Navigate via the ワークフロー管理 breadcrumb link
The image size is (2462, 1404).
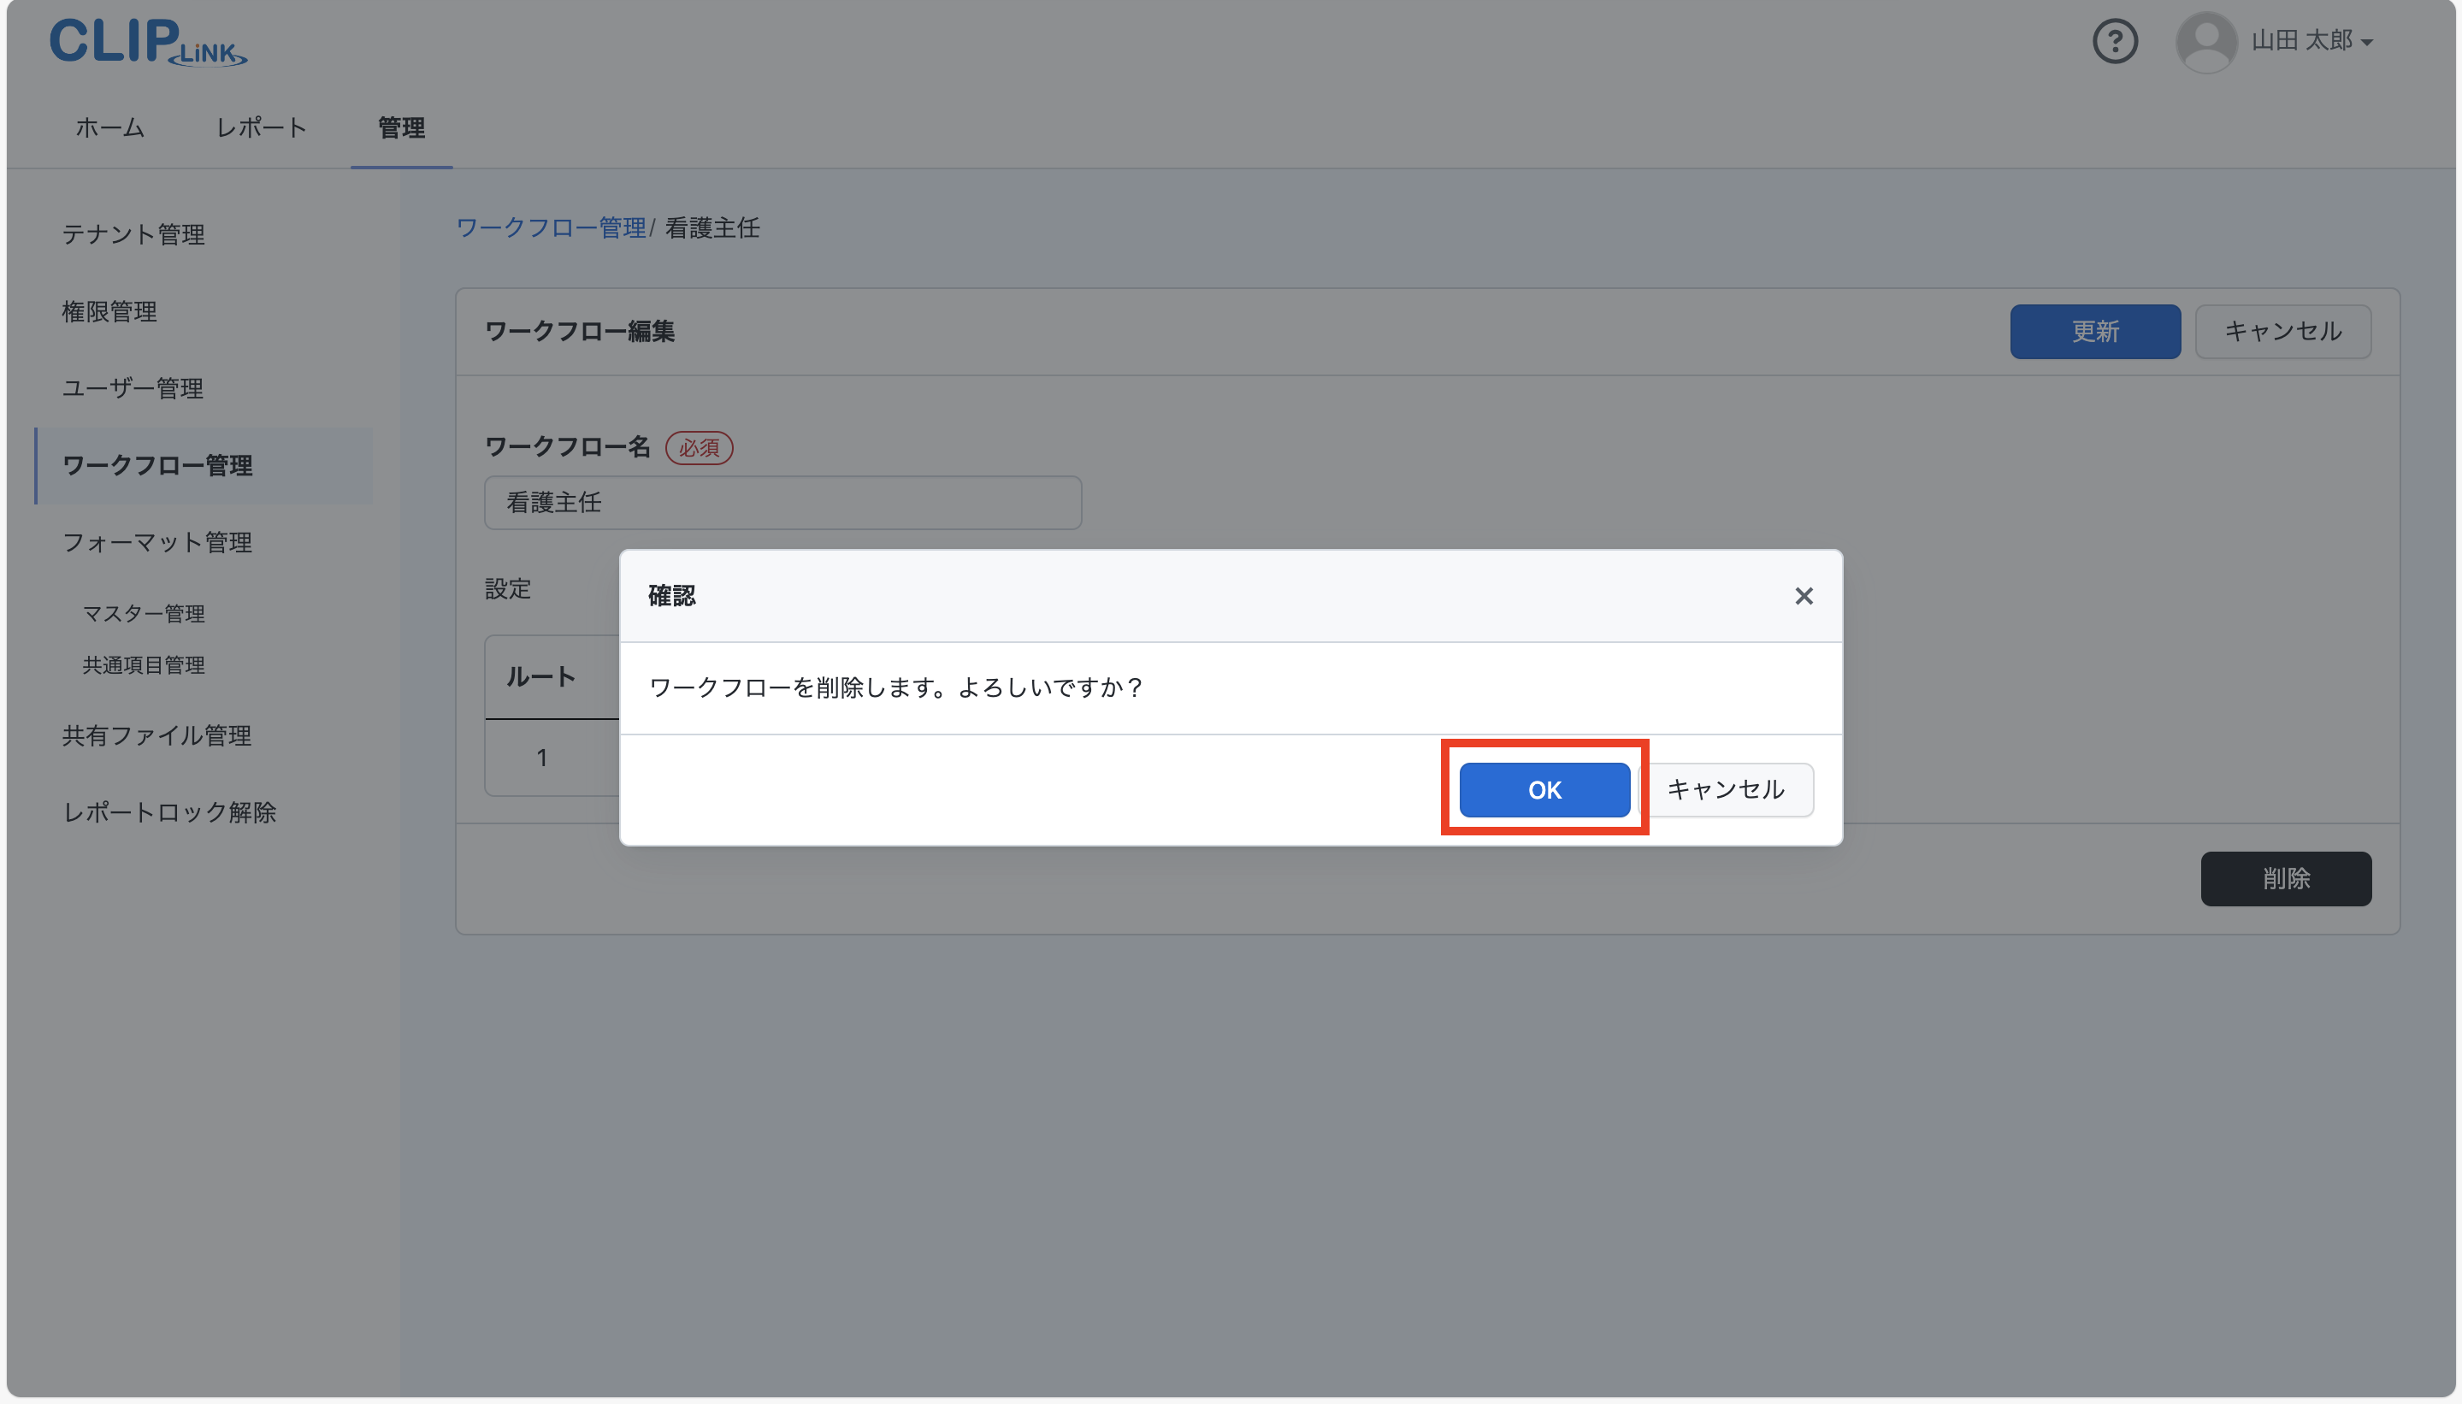coord(551,227)
